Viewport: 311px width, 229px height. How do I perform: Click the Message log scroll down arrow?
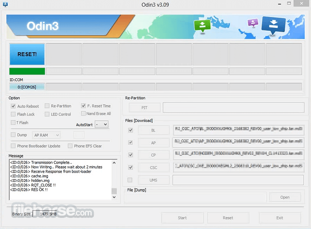pos(114,197)
